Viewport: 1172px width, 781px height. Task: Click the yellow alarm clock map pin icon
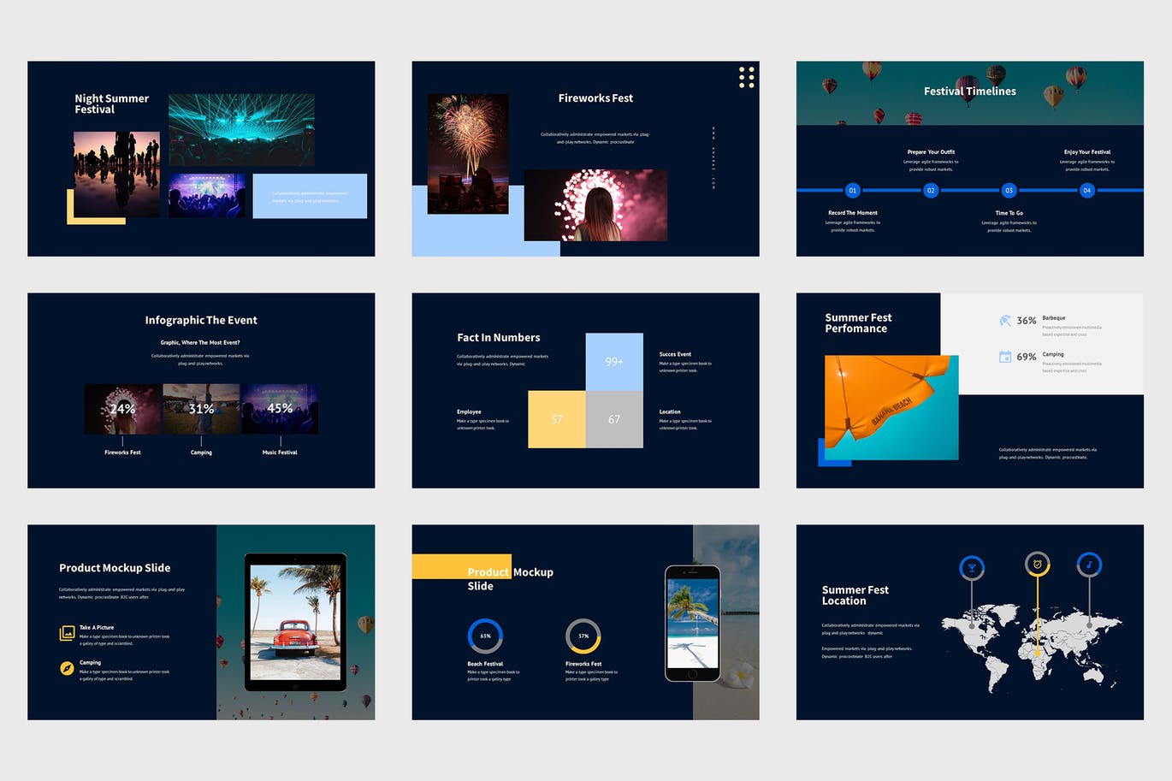pos(1037,564)
